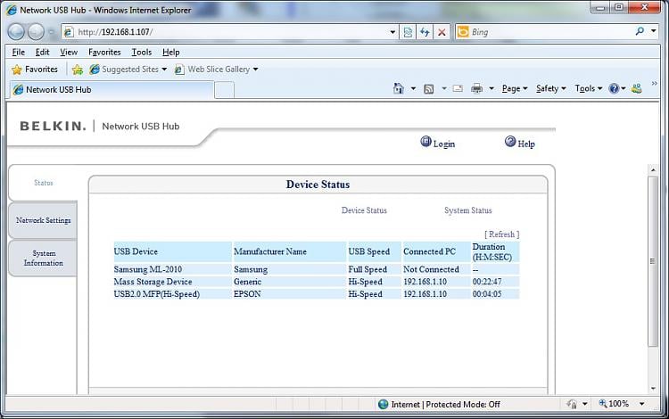Open the File menu
The image size is (669, 419).
pyautogui.click(x=19, y=52)
